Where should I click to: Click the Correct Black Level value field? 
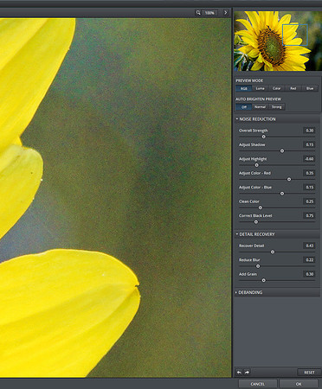point(309,215)
